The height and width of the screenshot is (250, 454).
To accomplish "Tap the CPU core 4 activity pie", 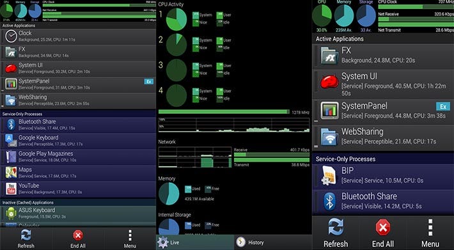I will coord(176,95).
